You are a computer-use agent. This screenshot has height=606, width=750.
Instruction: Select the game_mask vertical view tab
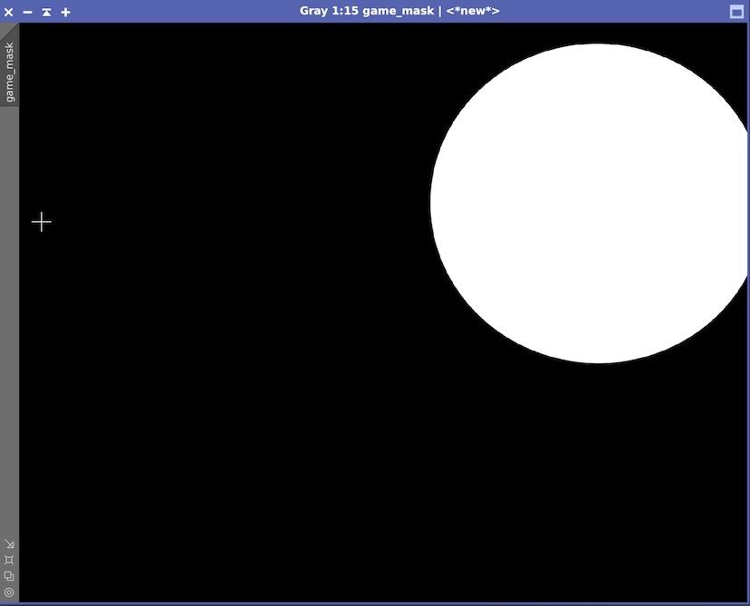pos(9,72)
